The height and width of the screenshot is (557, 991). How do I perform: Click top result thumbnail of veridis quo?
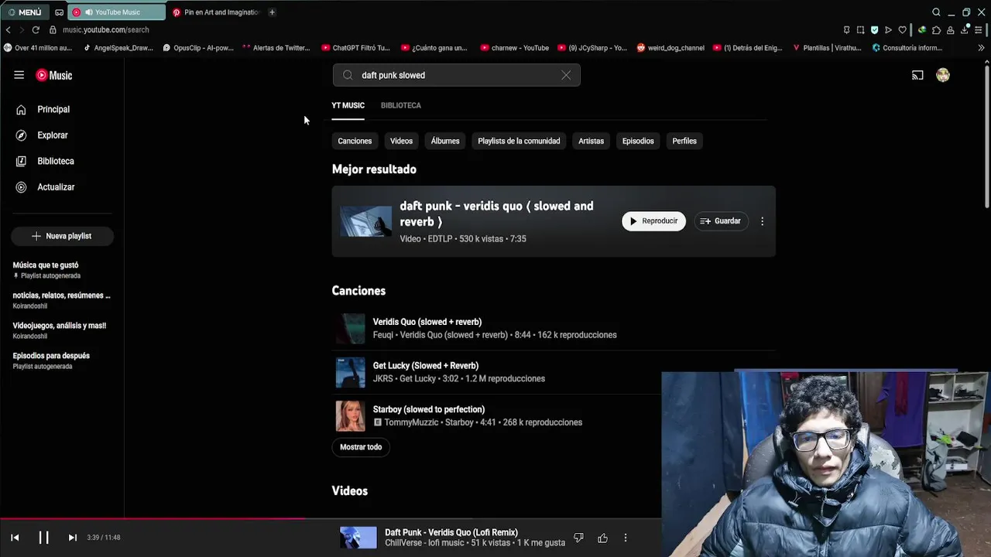click(x=365, y=221)
